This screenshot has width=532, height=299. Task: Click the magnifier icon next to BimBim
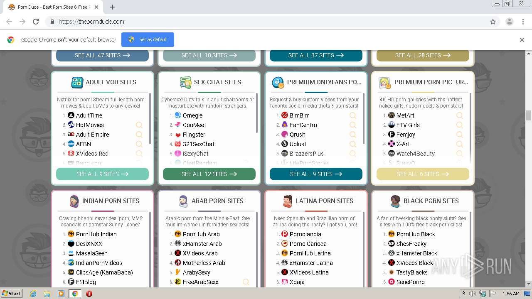click(x=353, y=115)
